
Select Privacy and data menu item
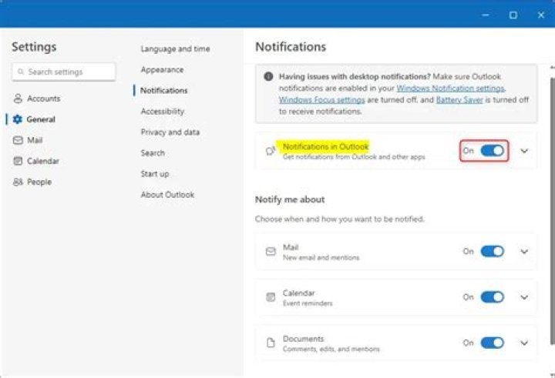pos(170,132)
